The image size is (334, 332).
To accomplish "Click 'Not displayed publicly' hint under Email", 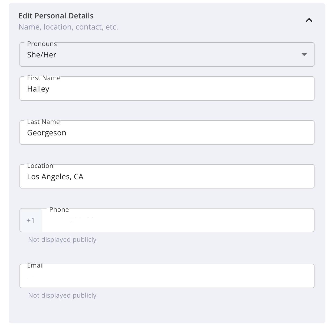I will pyautogui.click(x=62, y=295).
